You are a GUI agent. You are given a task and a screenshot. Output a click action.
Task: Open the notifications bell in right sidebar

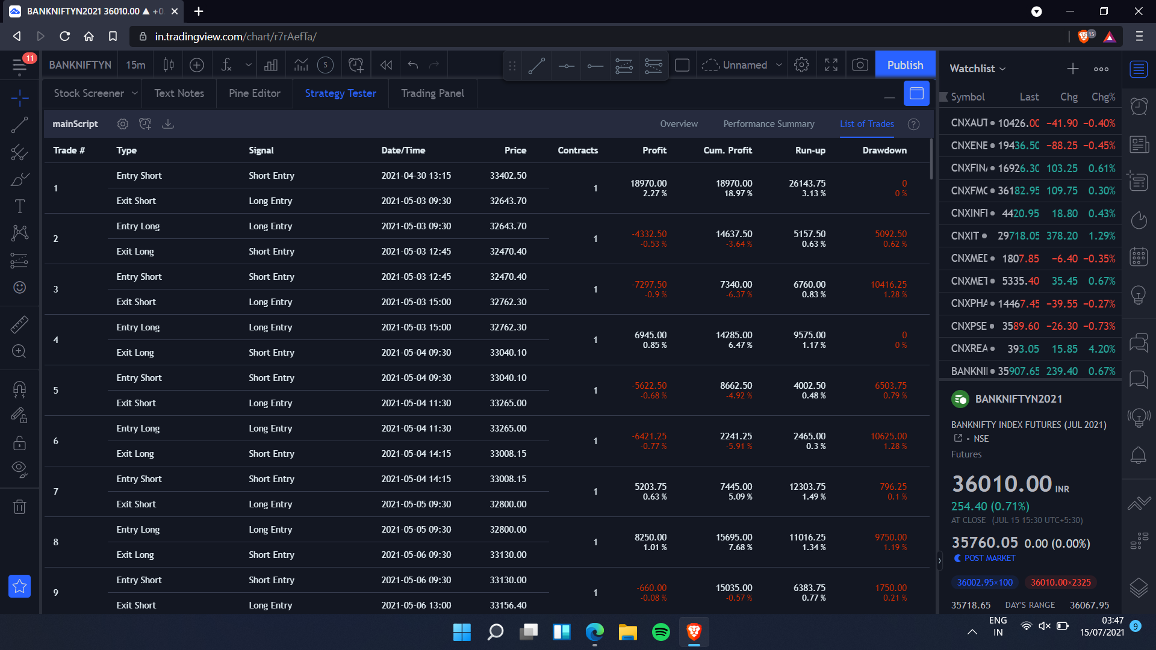tap(1139, 456)
